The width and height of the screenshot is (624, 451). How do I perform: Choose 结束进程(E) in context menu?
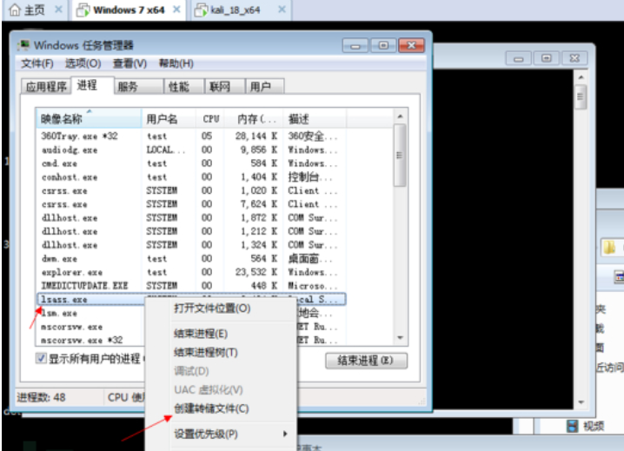(x=221, y=334)
